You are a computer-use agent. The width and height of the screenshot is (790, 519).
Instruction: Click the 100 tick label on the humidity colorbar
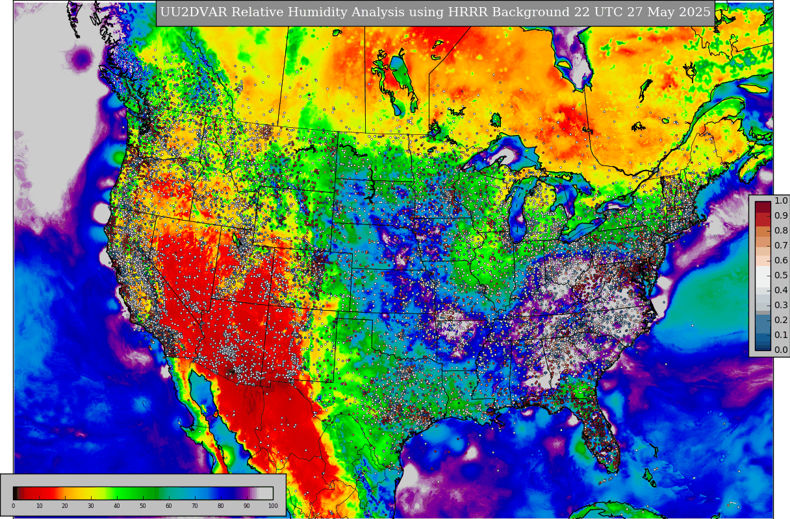click(273, 506)
